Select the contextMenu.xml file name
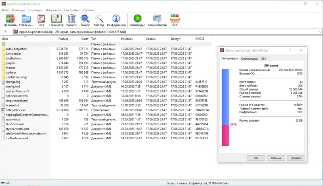Screen dimensions: 323x186 click(x=17, y=91)
